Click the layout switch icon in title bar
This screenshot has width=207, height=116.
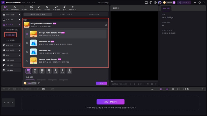tap(146, 3)
